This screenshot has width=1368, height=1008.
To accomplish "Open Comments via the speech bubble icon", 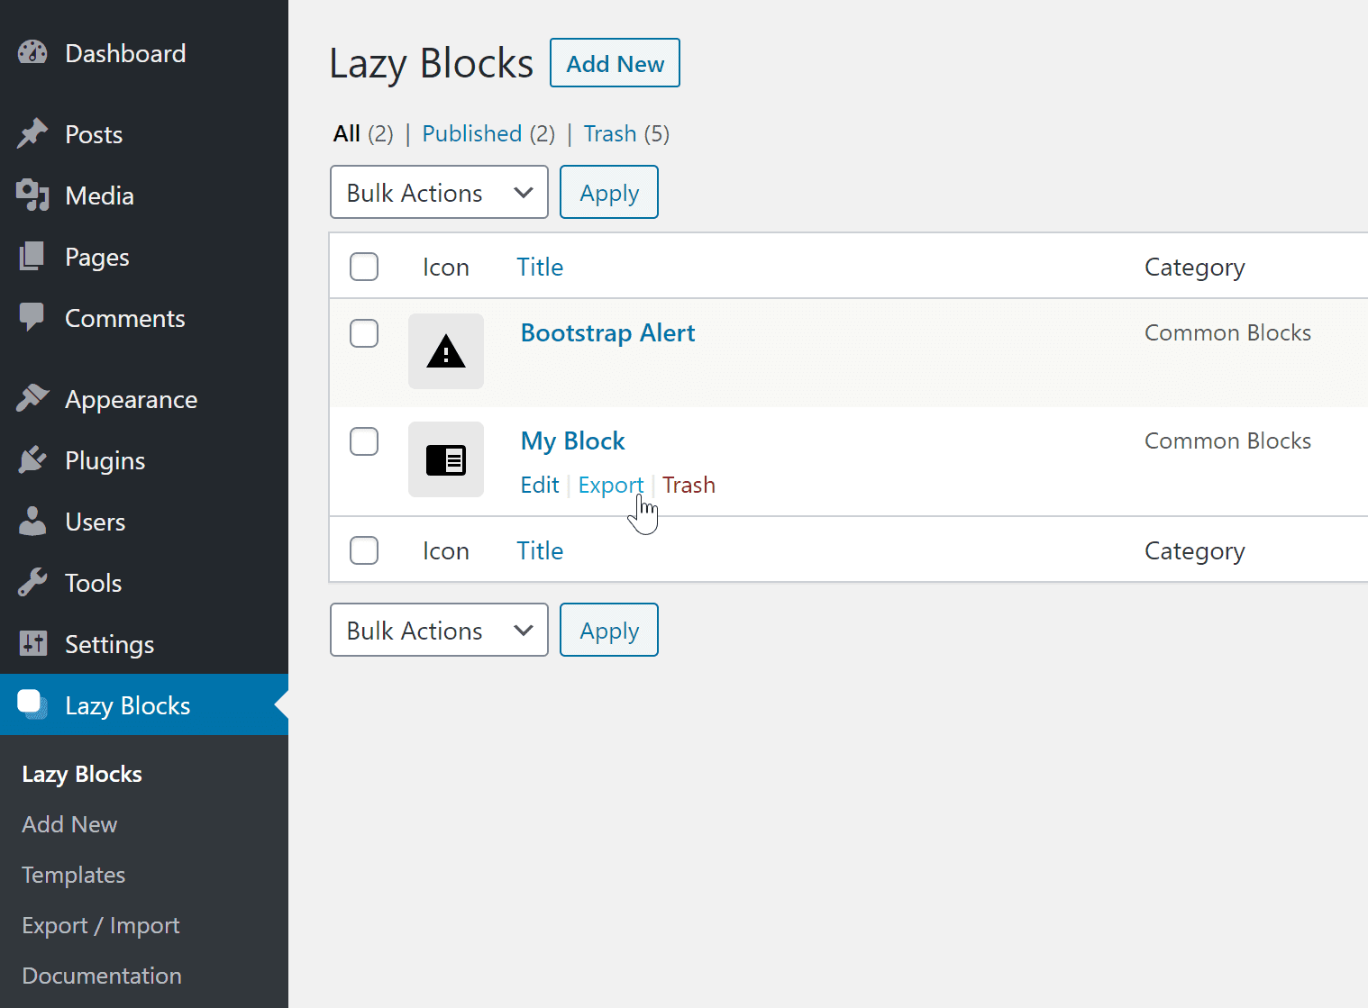I will point(32,317).
